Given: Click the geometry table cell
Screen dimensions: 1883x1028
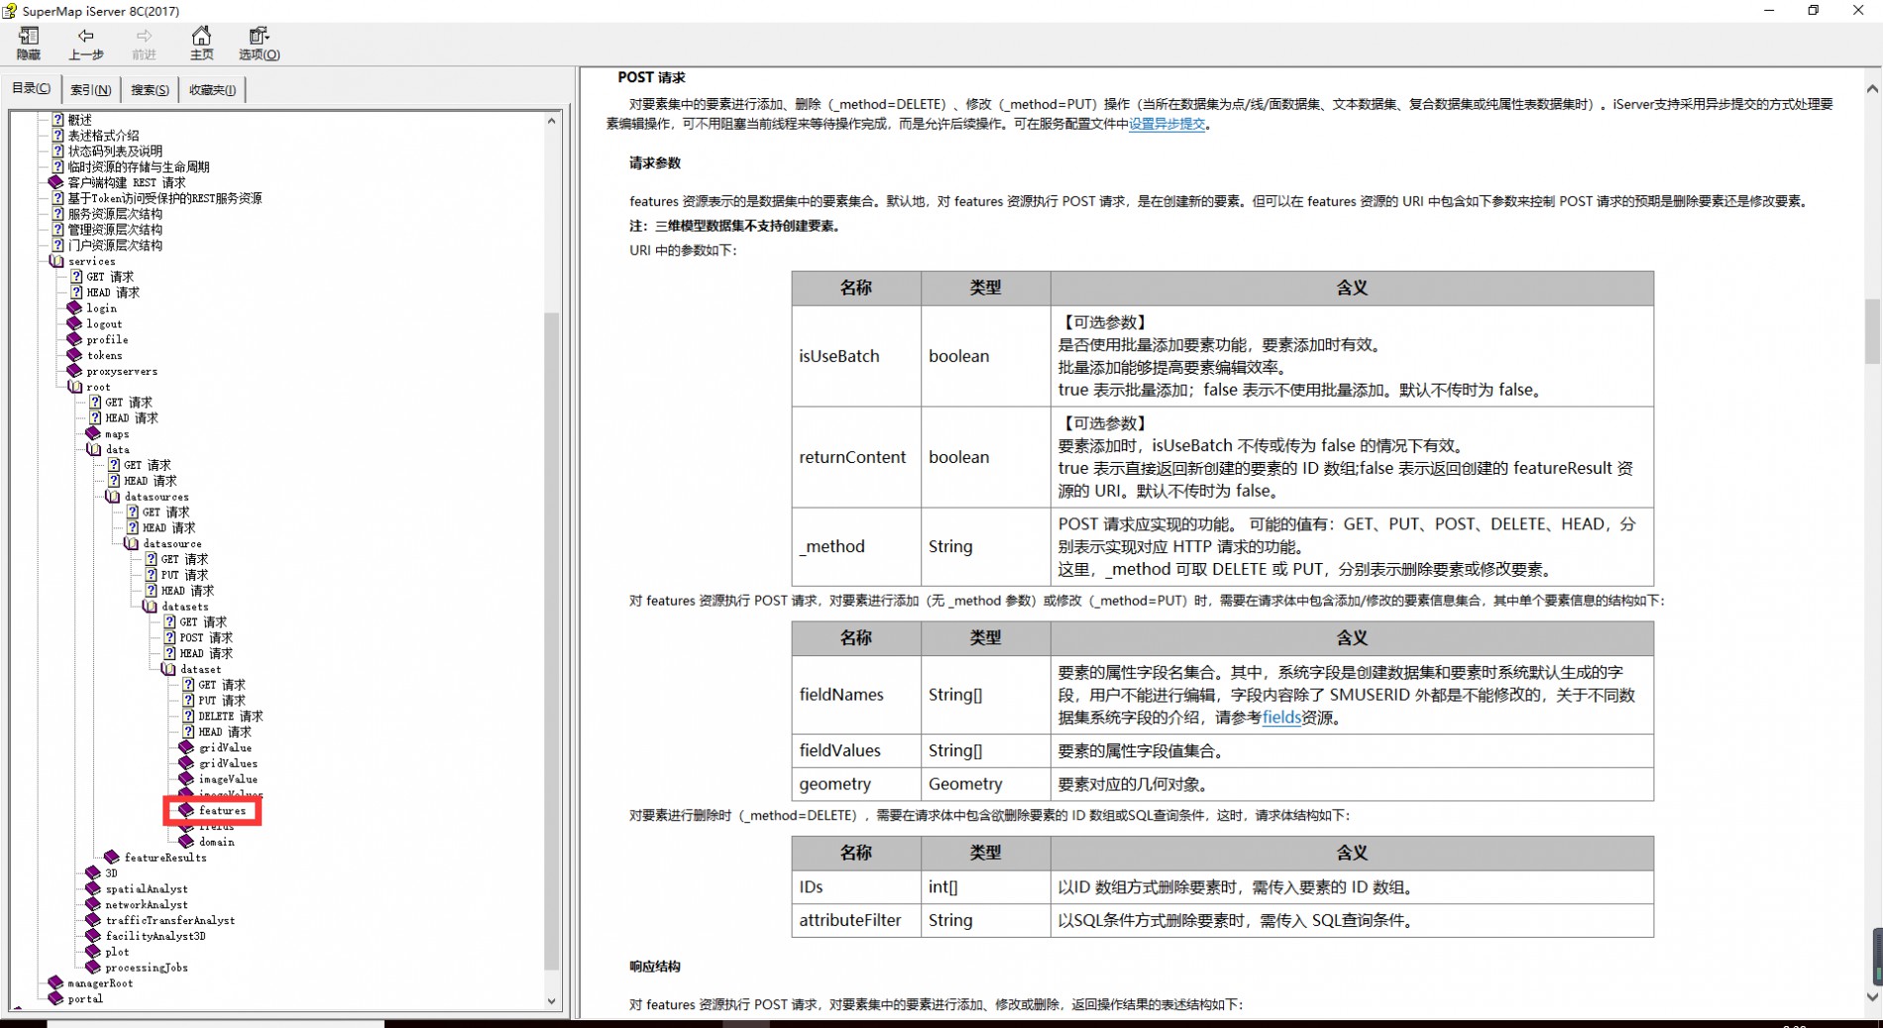Looking at the screenshot, I should point(856,783).
